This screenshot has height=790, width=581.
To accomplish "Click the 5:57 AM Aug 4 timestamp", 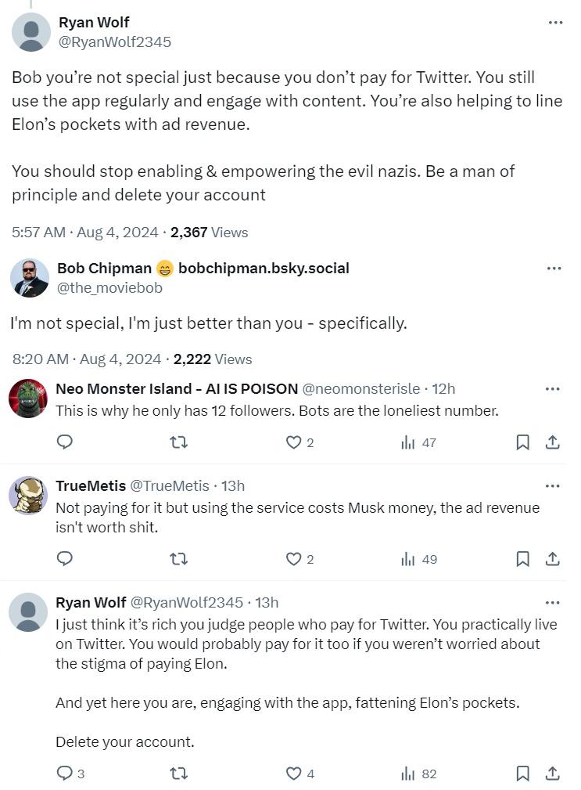I will click(x=85, y=233).
